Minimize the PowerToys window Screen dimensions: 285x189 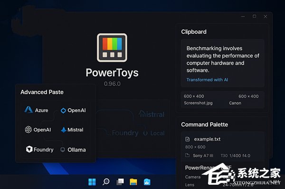(243, 17)
